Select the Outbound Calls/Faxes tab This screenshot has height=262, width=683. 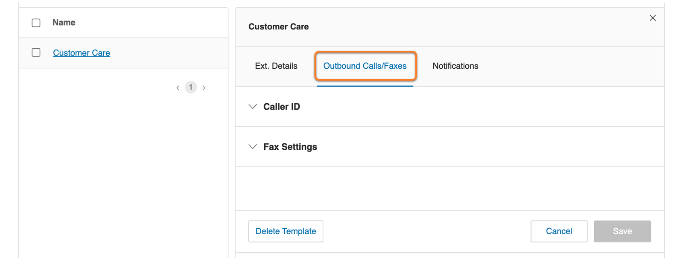[365, 66]
